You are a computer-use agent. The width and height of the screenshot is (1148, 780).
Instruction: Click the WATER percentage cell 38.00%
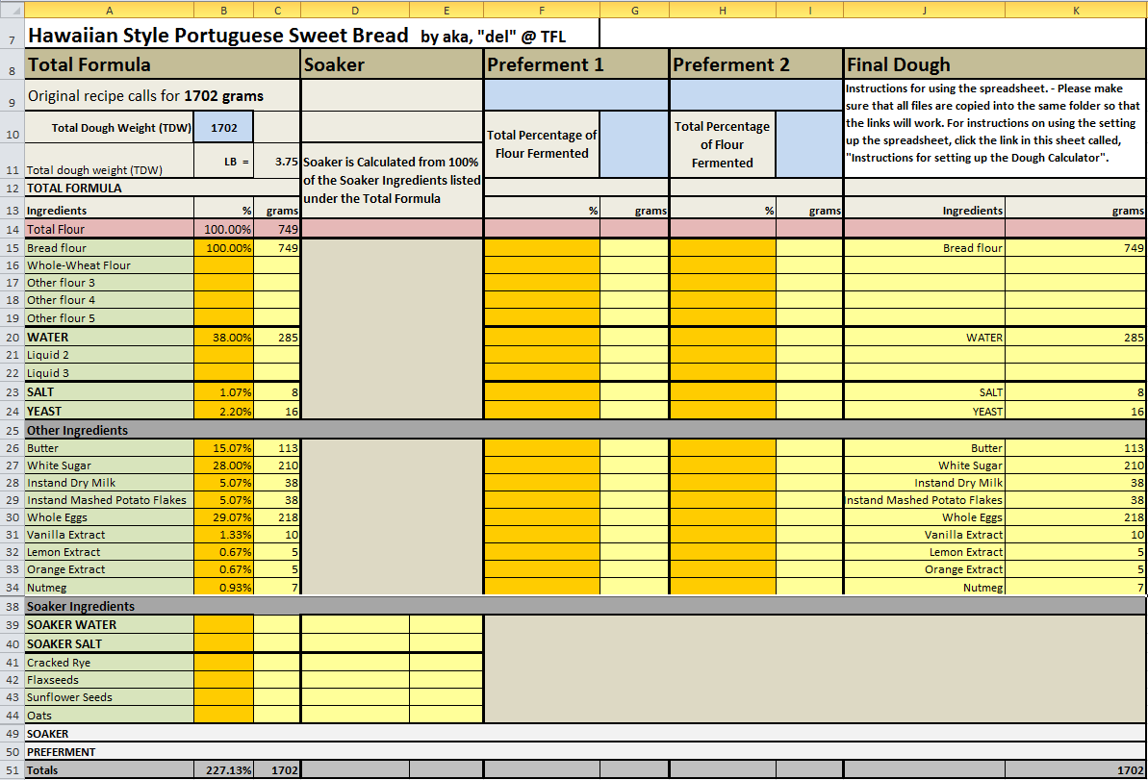224,337
